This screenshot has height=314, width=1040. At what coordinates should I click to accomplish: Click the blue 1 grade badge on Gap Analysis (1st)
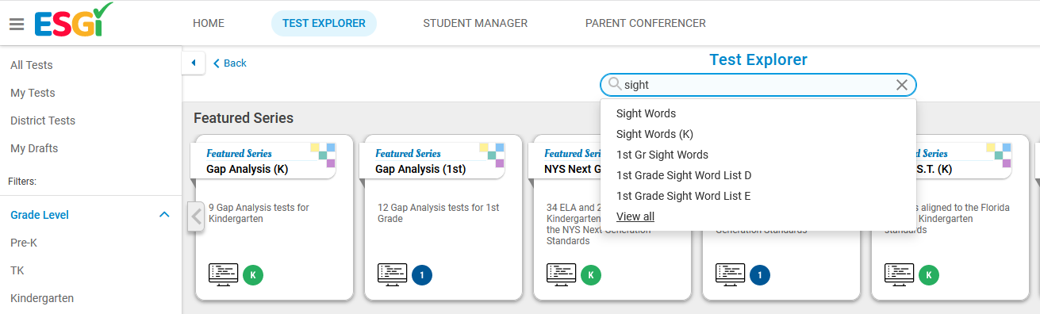422,275
